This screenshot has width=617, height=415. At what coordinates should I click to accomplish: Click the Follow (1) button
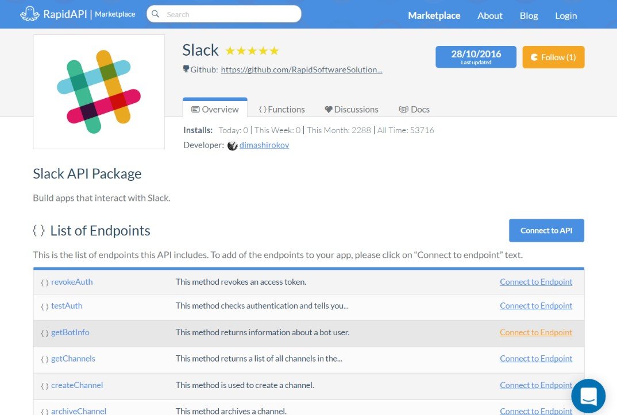tap(553, 57)
